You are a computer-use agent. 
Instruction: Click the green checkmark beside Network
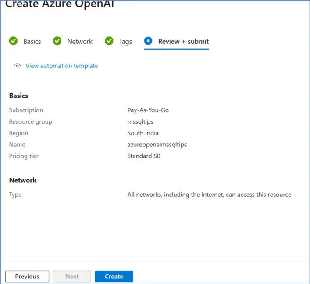pos(57,41)
